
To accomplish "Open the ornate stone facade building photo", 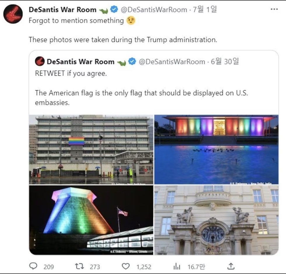I will pos(216,220).
